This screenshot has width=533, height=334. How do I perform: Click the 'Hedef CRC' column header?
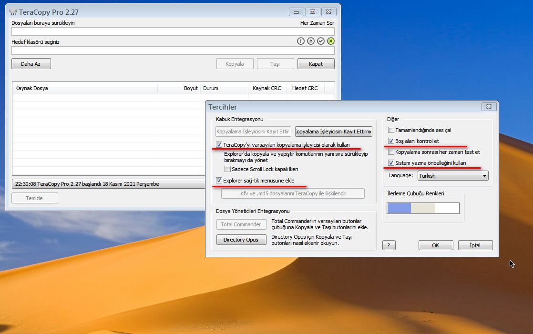point(305,88)
